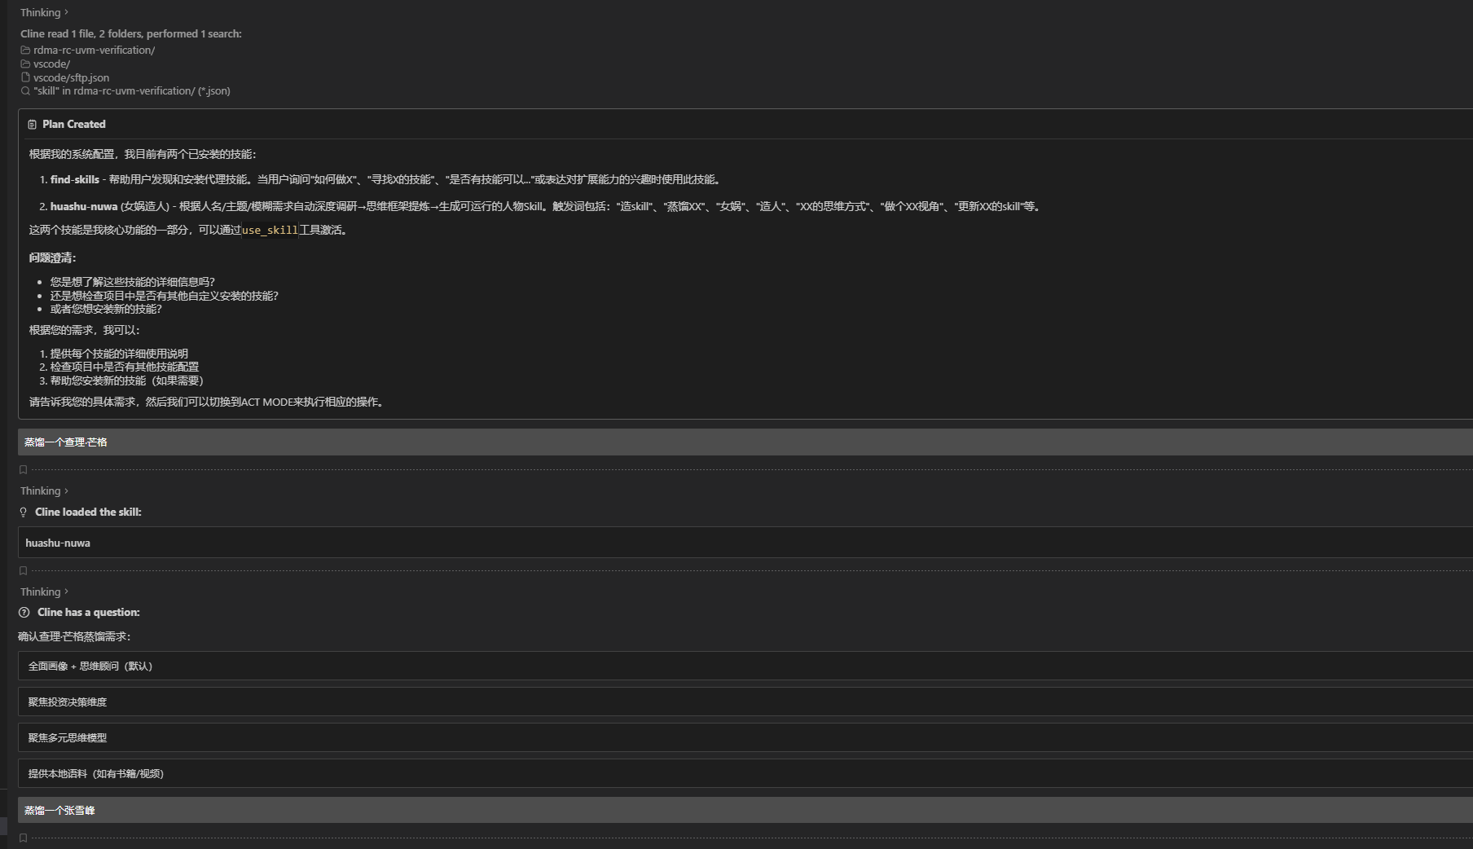Click the find-skills list item

coord(387,179)
